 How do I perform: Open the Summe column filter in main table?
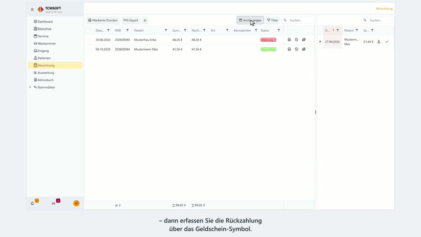[185, 30]
